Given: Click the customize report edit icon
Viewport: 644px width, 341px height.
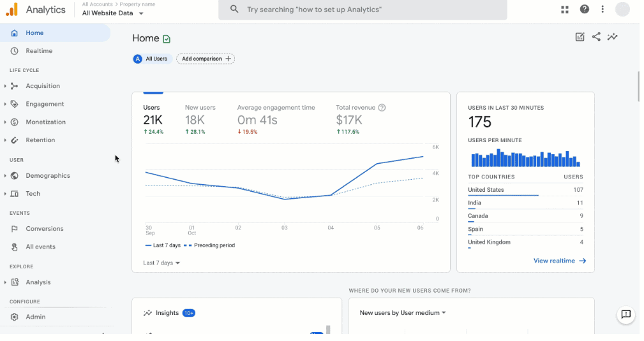Looking at the screenshot, I should [580, 37].
